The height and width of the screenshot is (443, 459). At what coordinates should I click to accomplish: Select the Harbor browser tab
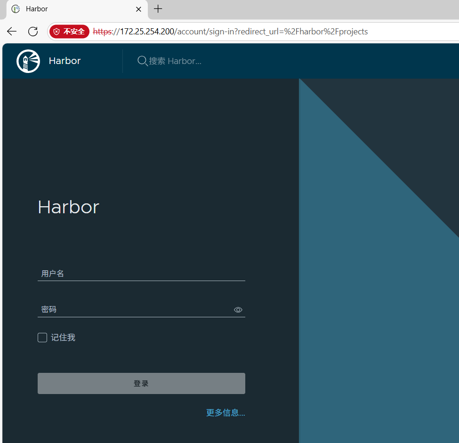[77, 9]
